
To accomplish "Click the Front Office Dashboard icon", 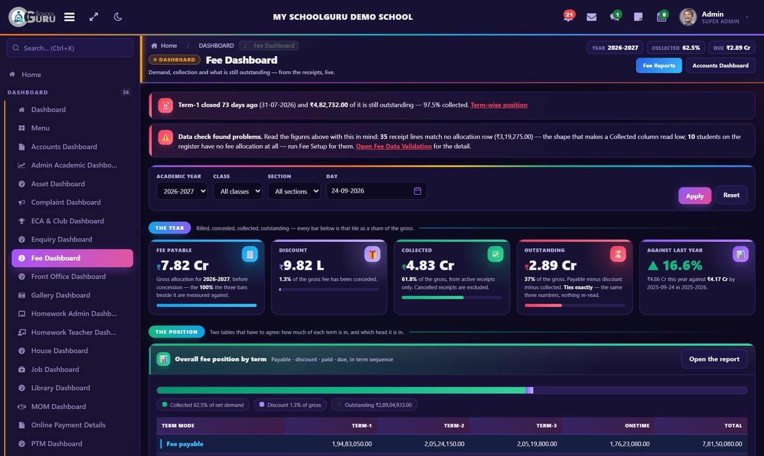I will pos(22,277).
